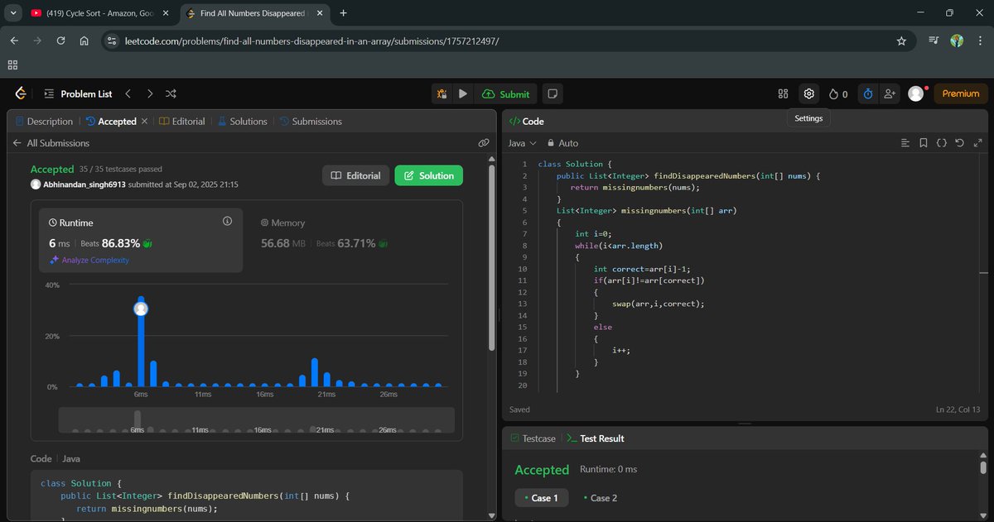Open the Editorial button beside Solution
Image resolution: width=994 pixels, height=522 pixels.
tap(355, 175)
